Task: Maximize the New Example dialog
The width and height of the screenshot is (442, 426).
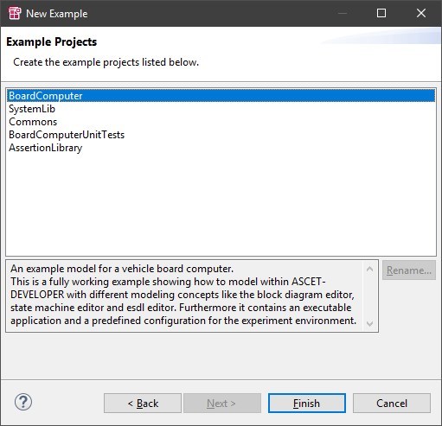Action: (x=381, y=13)
